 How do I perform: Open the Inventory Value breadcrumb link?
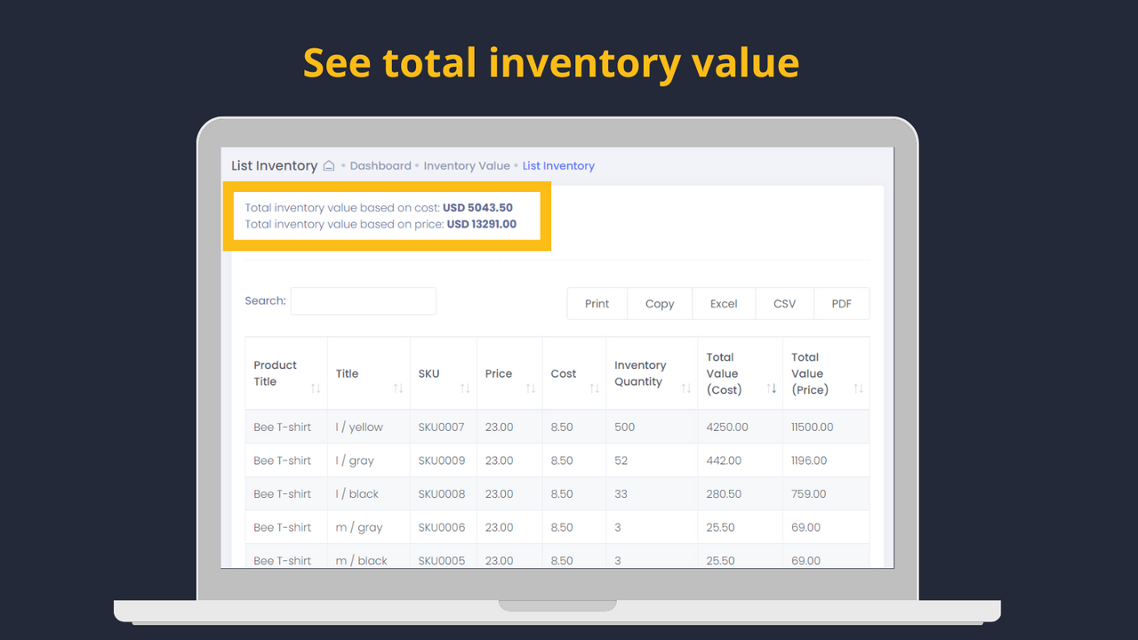467,165
